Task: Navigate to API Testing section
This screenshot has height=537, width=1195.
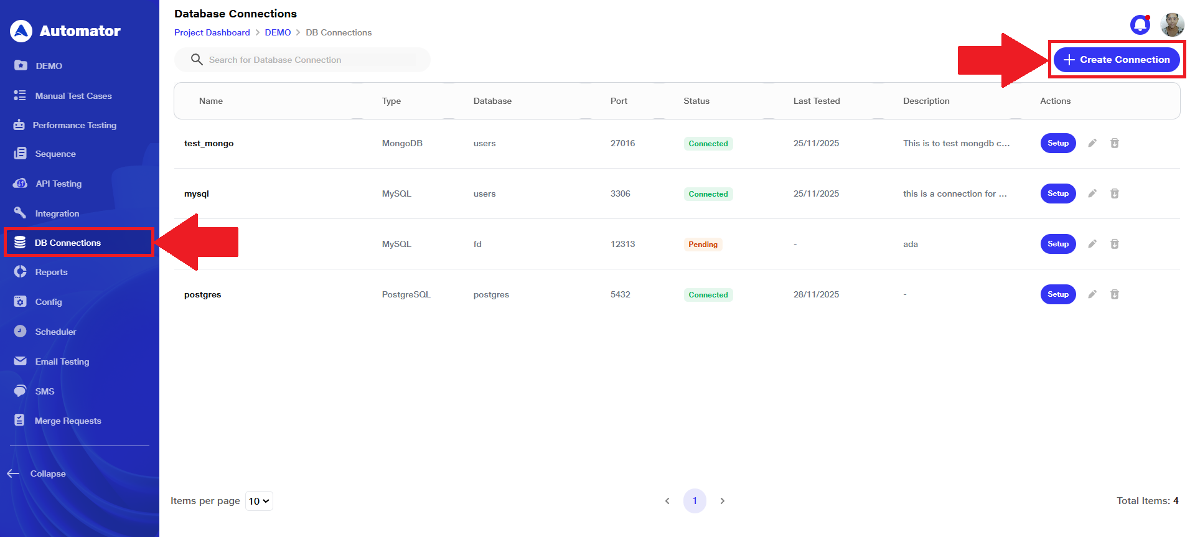Action: click(x=58, y=184)
